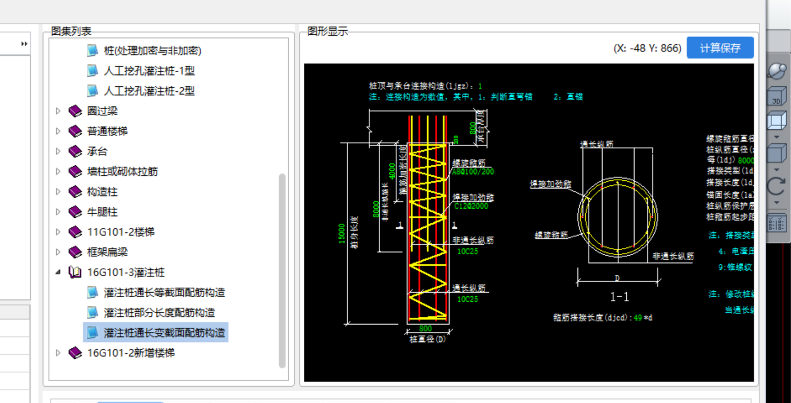Click the 图集列表 vertical scrollbar
This screenshot has width=791, height=403.
[x=283, y=270]
